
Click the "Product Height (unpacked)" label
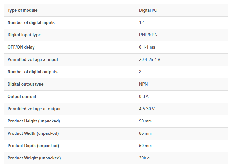pyautogui.click(x=34, y=121)
